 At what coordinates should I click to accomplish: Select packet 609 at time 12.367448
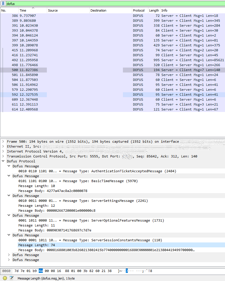pos(113,99)
